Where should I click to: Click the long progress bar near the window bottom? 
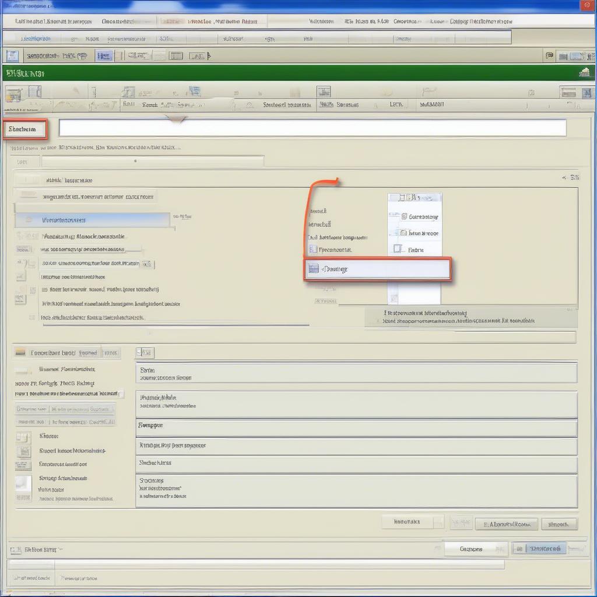256,564
